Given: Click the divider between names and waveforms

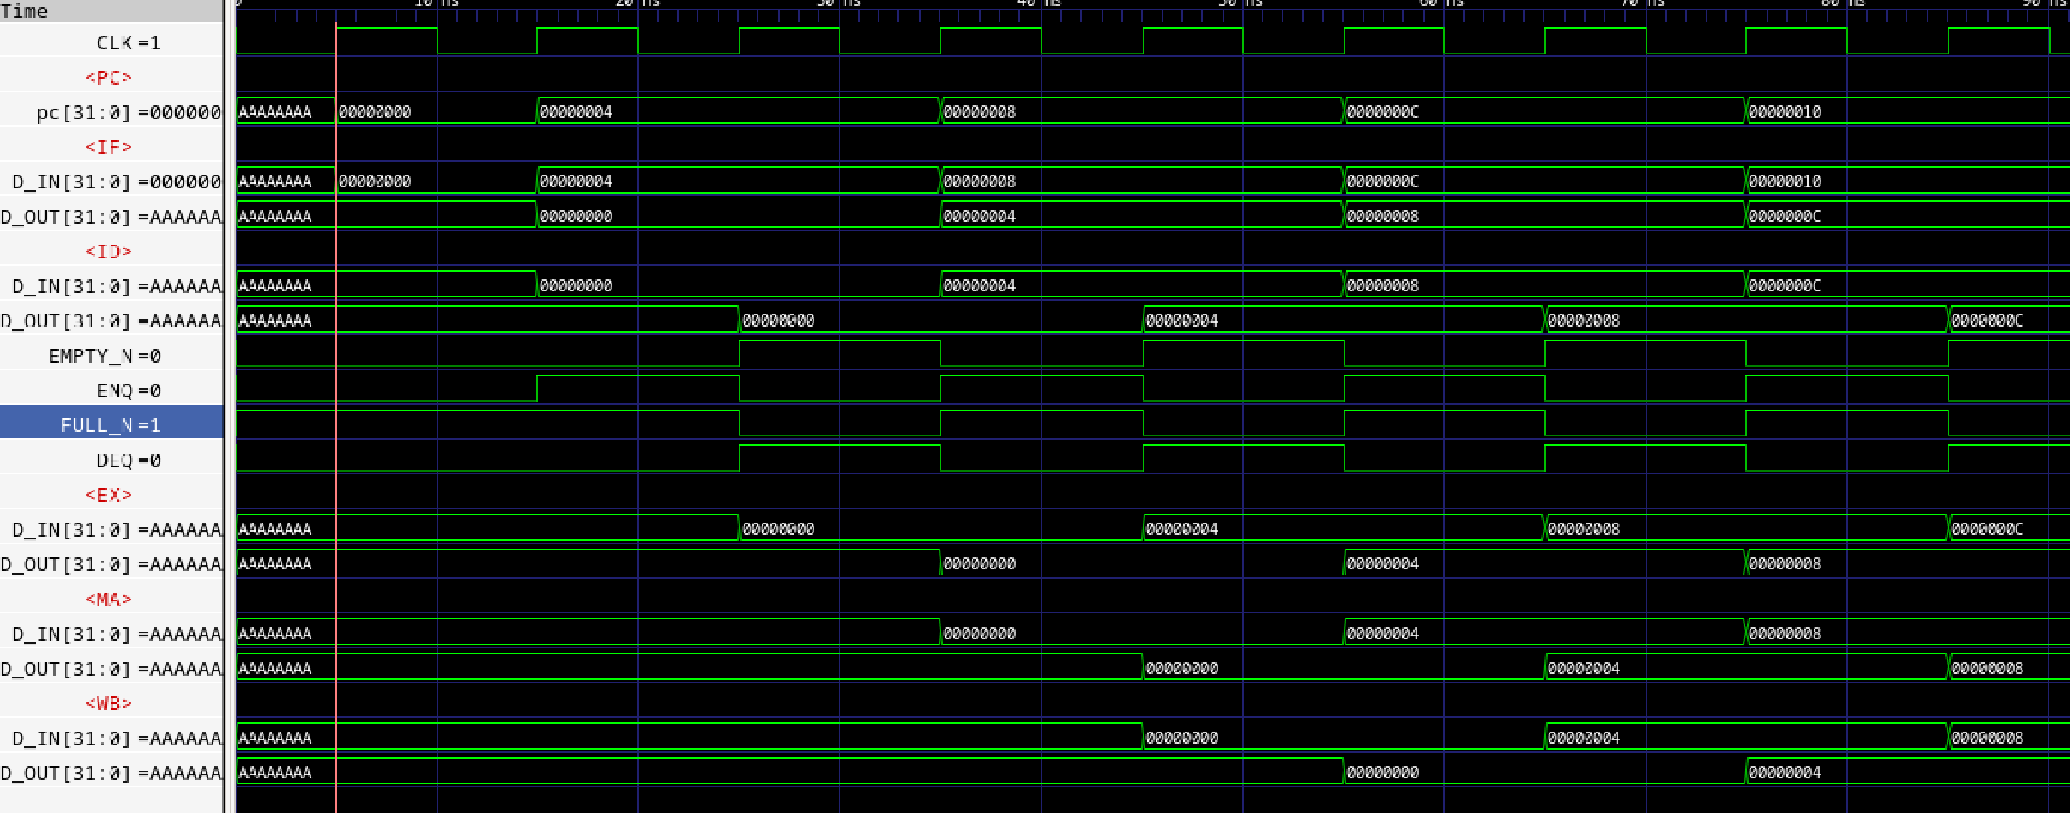Looking at the screenshot, I should point(229,406).
